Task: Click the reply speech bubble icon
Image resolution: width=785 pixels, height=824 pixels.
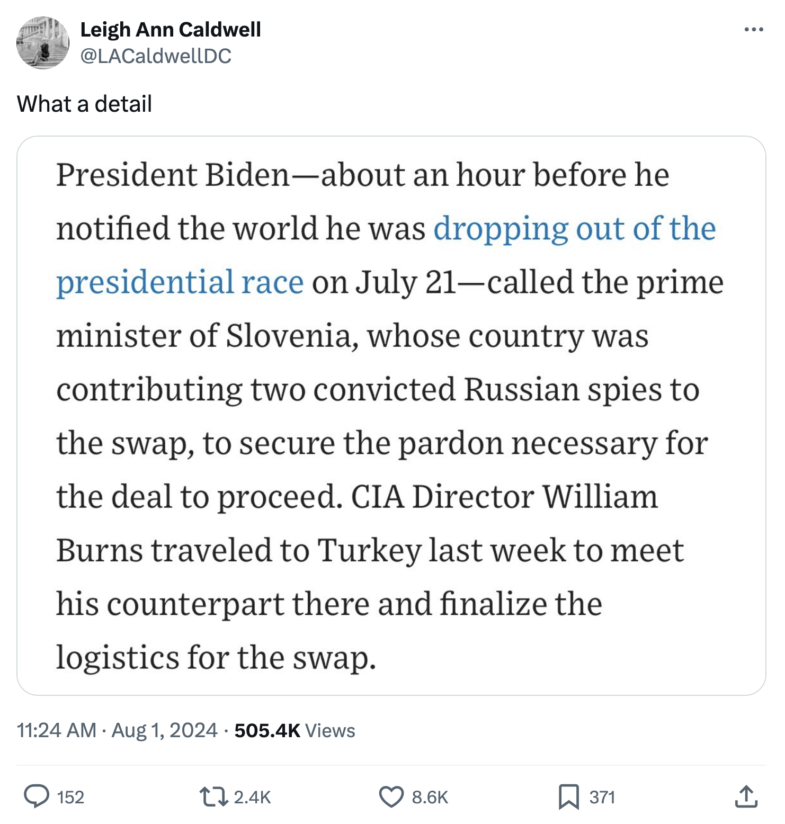Action: 37,796
